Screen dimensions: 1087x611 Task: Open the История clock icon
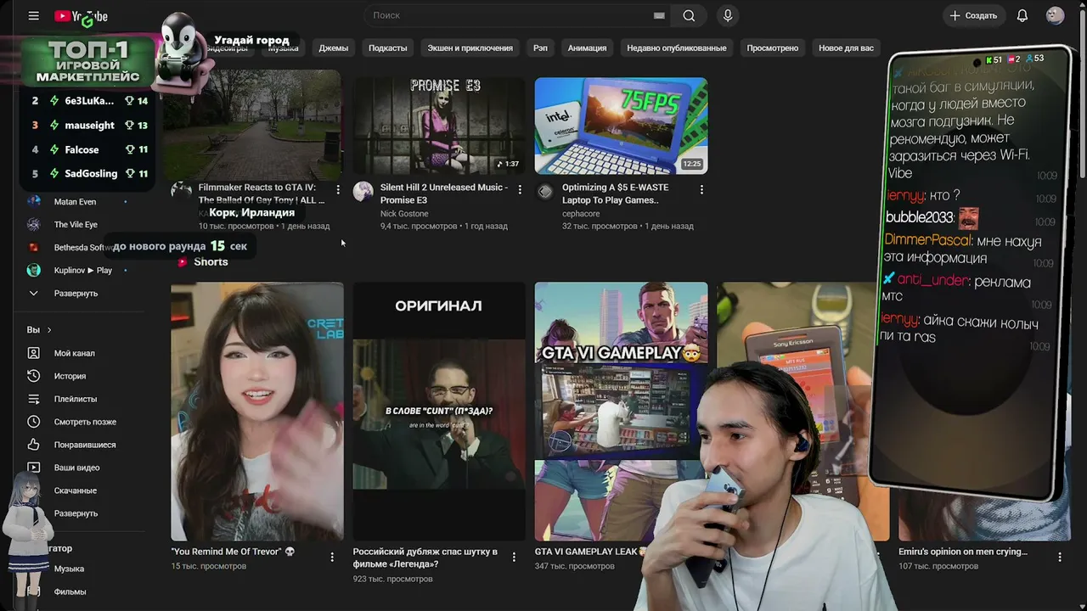33,376
